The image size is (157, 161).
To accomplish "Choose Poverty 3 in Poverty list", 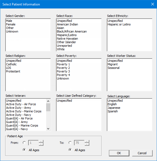I will [63, 71].
